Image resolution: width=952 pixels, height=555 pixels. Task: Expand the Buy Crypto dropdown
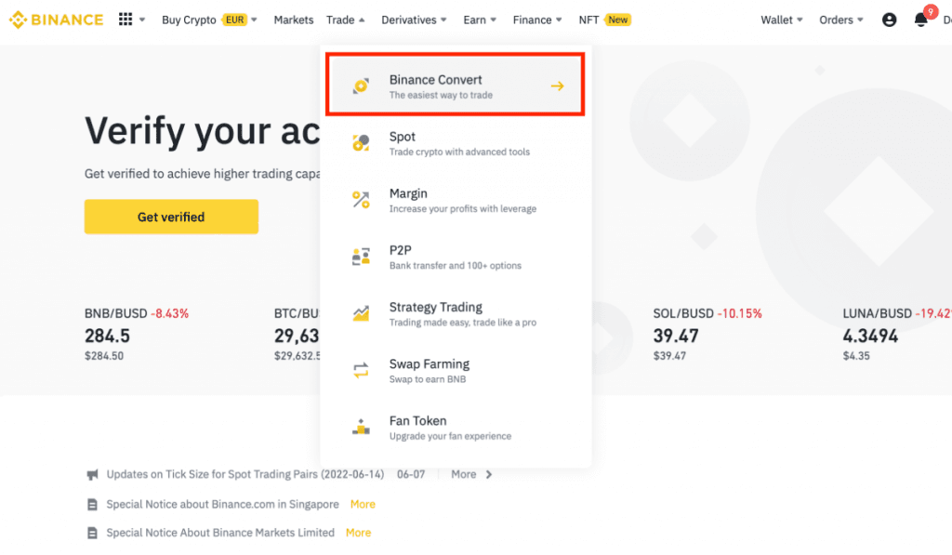(x=209, y=20)
